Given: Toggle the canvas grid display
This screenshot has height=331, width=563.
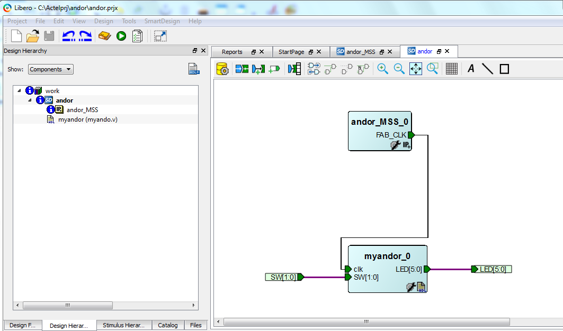Looking at the screenshot, I should [451, 69].
